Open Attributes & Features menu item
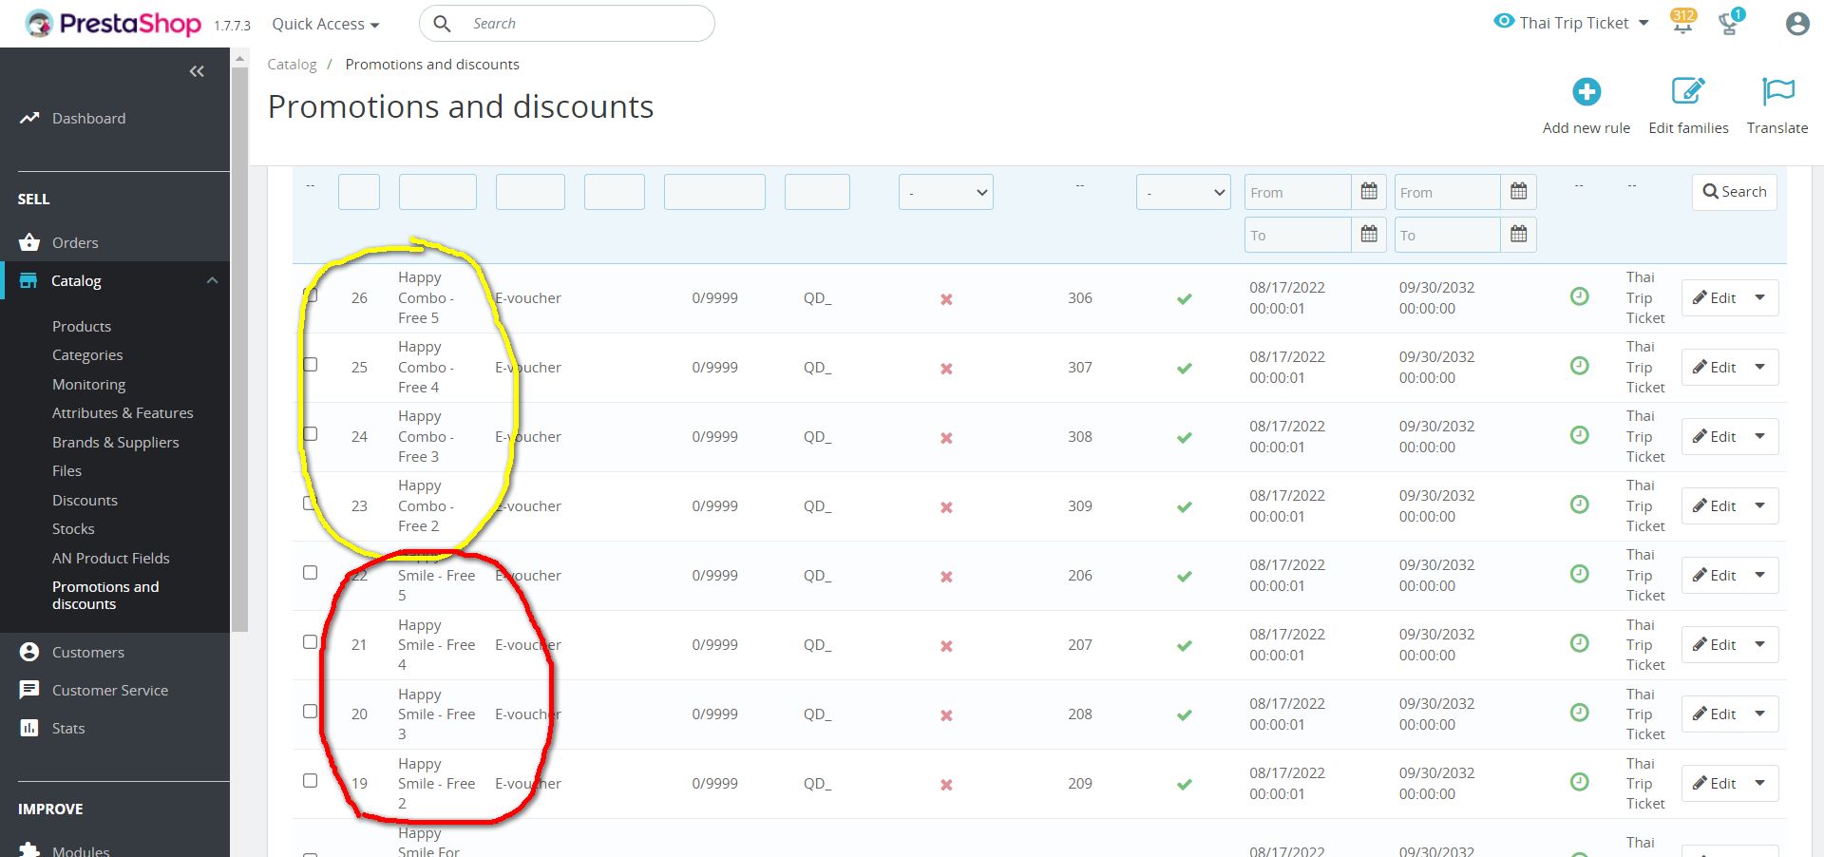The width and height of the screenshot is (1824, 857). pos(123,413)
